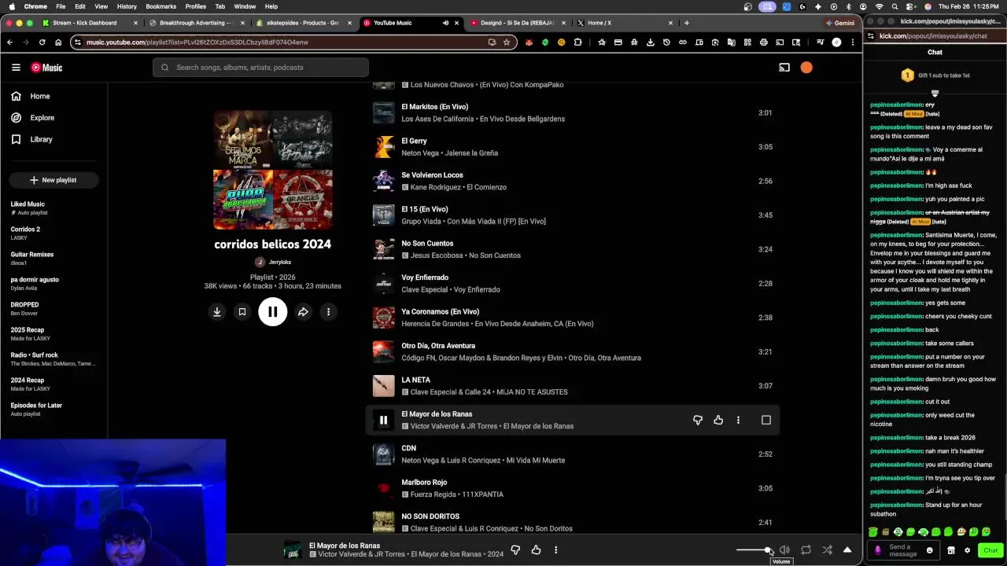Image resolution: width=1007 pixels, height=566 pixels.
Task: Click the YouTube Music logo
Action: point(46,68)
